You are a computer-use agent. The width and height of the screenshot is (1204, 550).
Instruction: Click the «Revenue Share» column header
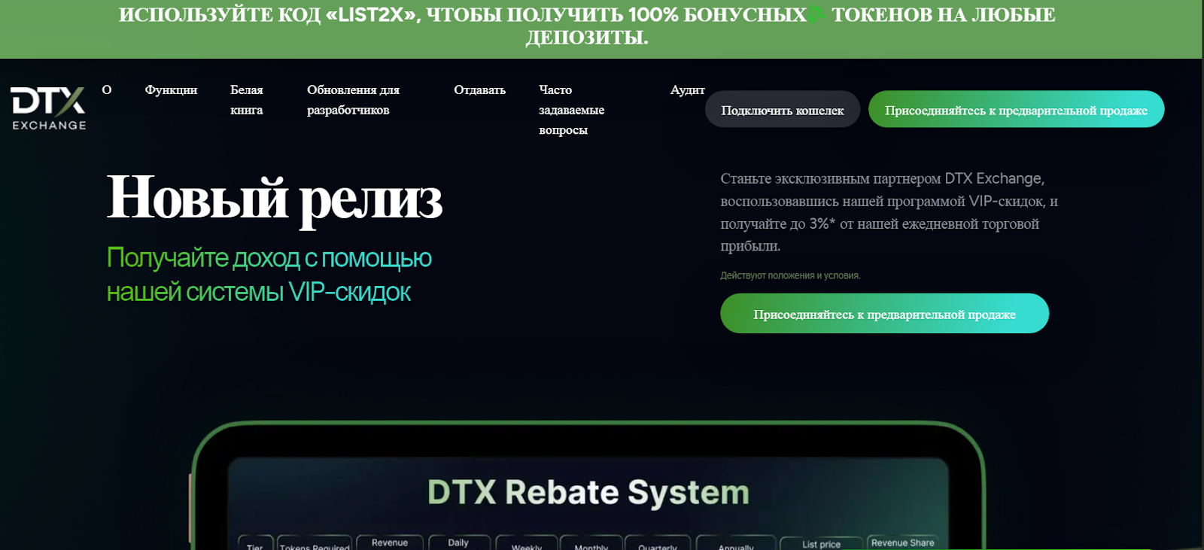pos(902,542)
